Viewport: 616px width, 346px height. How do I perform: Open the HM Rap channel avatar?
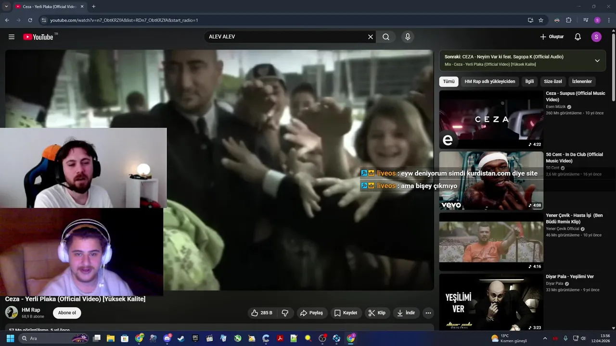tap(12, 313)
